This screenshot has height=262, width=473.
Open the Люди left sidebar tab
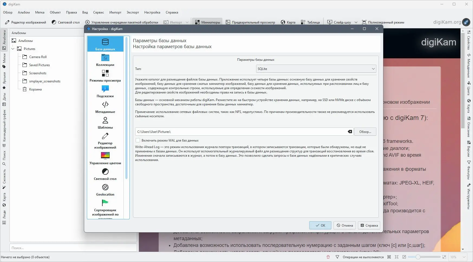(4, 217)
